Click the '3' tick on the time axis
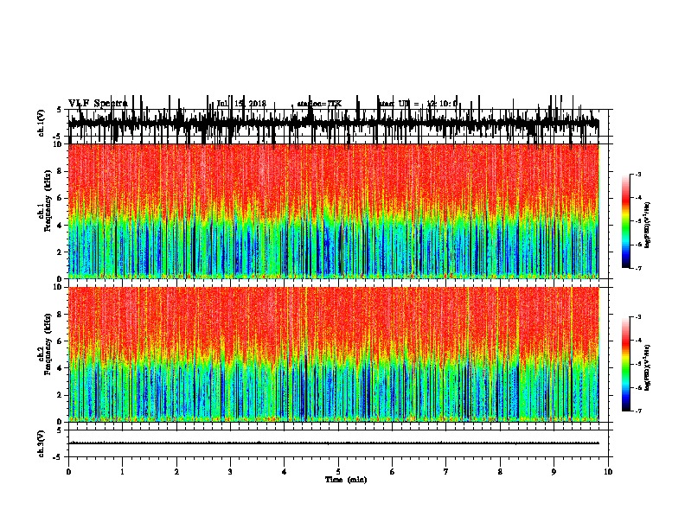 coord(230,472)
